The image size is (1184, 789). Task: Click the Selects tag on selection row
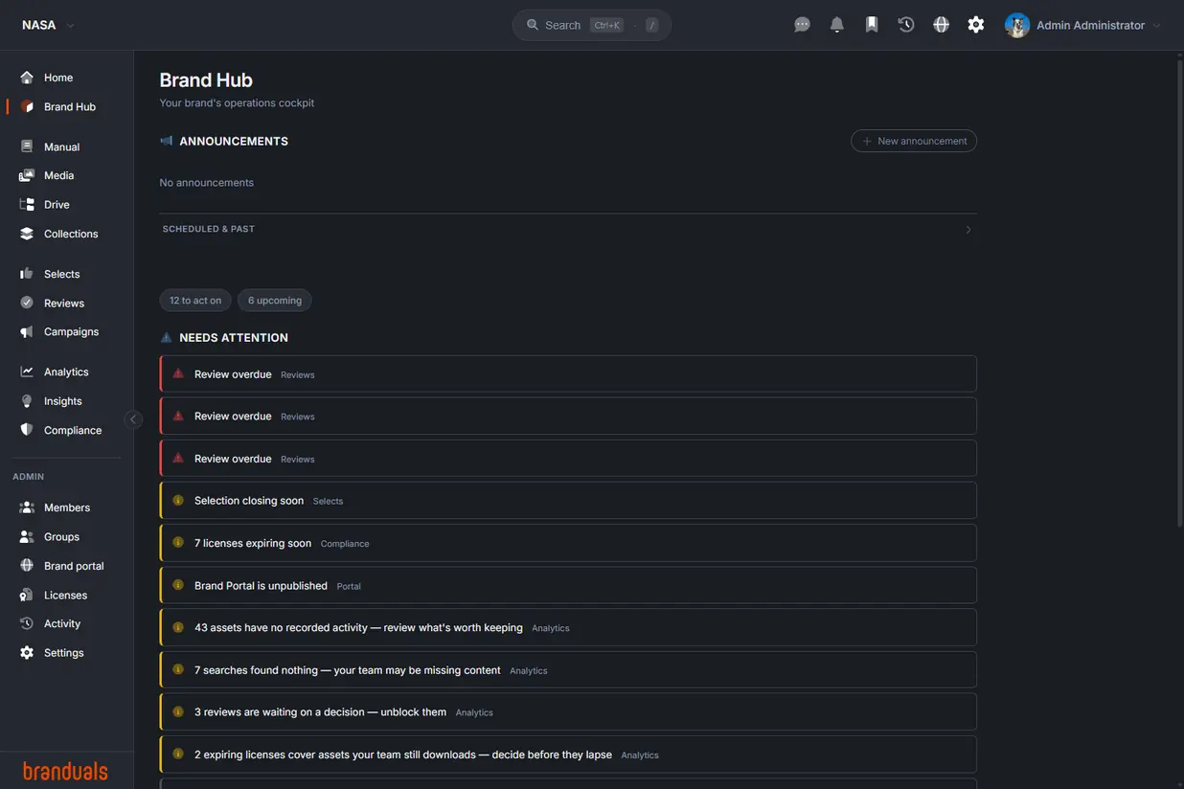click(x=328, y=502)
